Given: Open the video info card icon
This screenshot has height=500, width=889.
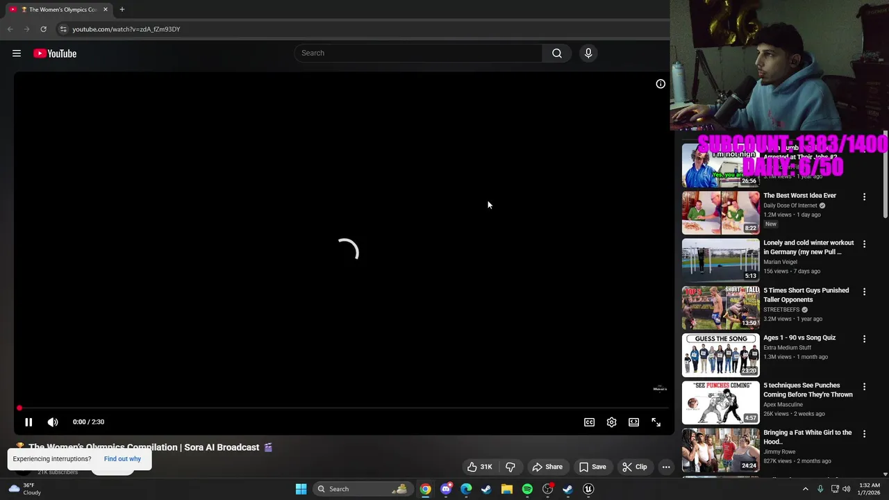Looking at the screenshot, I should tap(660, 84).
